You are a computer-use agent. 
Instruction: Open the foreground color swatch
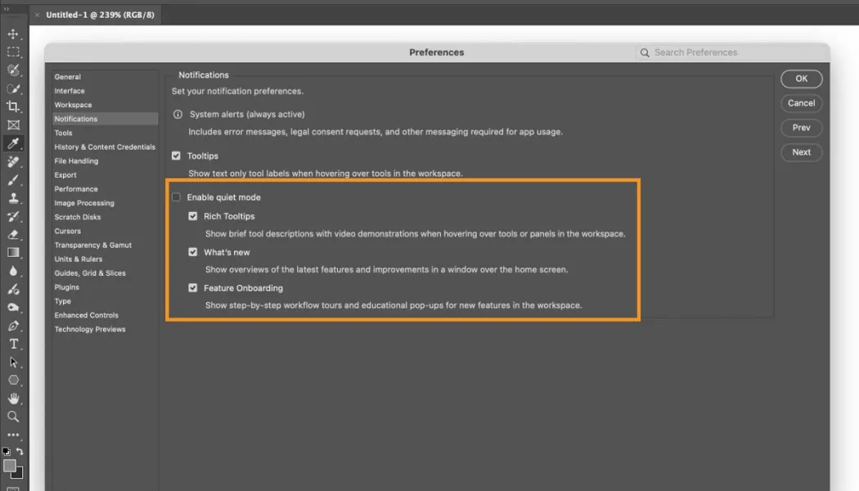pyautogui.click(x=9, y=466)
